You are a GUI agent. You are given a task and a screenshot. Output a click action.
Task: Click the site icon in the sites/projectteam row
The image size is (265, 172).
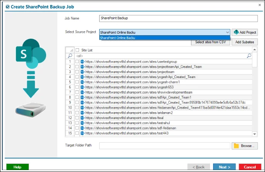83,72
